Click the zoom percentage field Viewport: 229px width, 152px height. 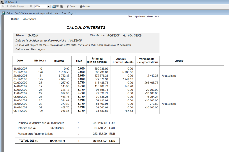41,6
